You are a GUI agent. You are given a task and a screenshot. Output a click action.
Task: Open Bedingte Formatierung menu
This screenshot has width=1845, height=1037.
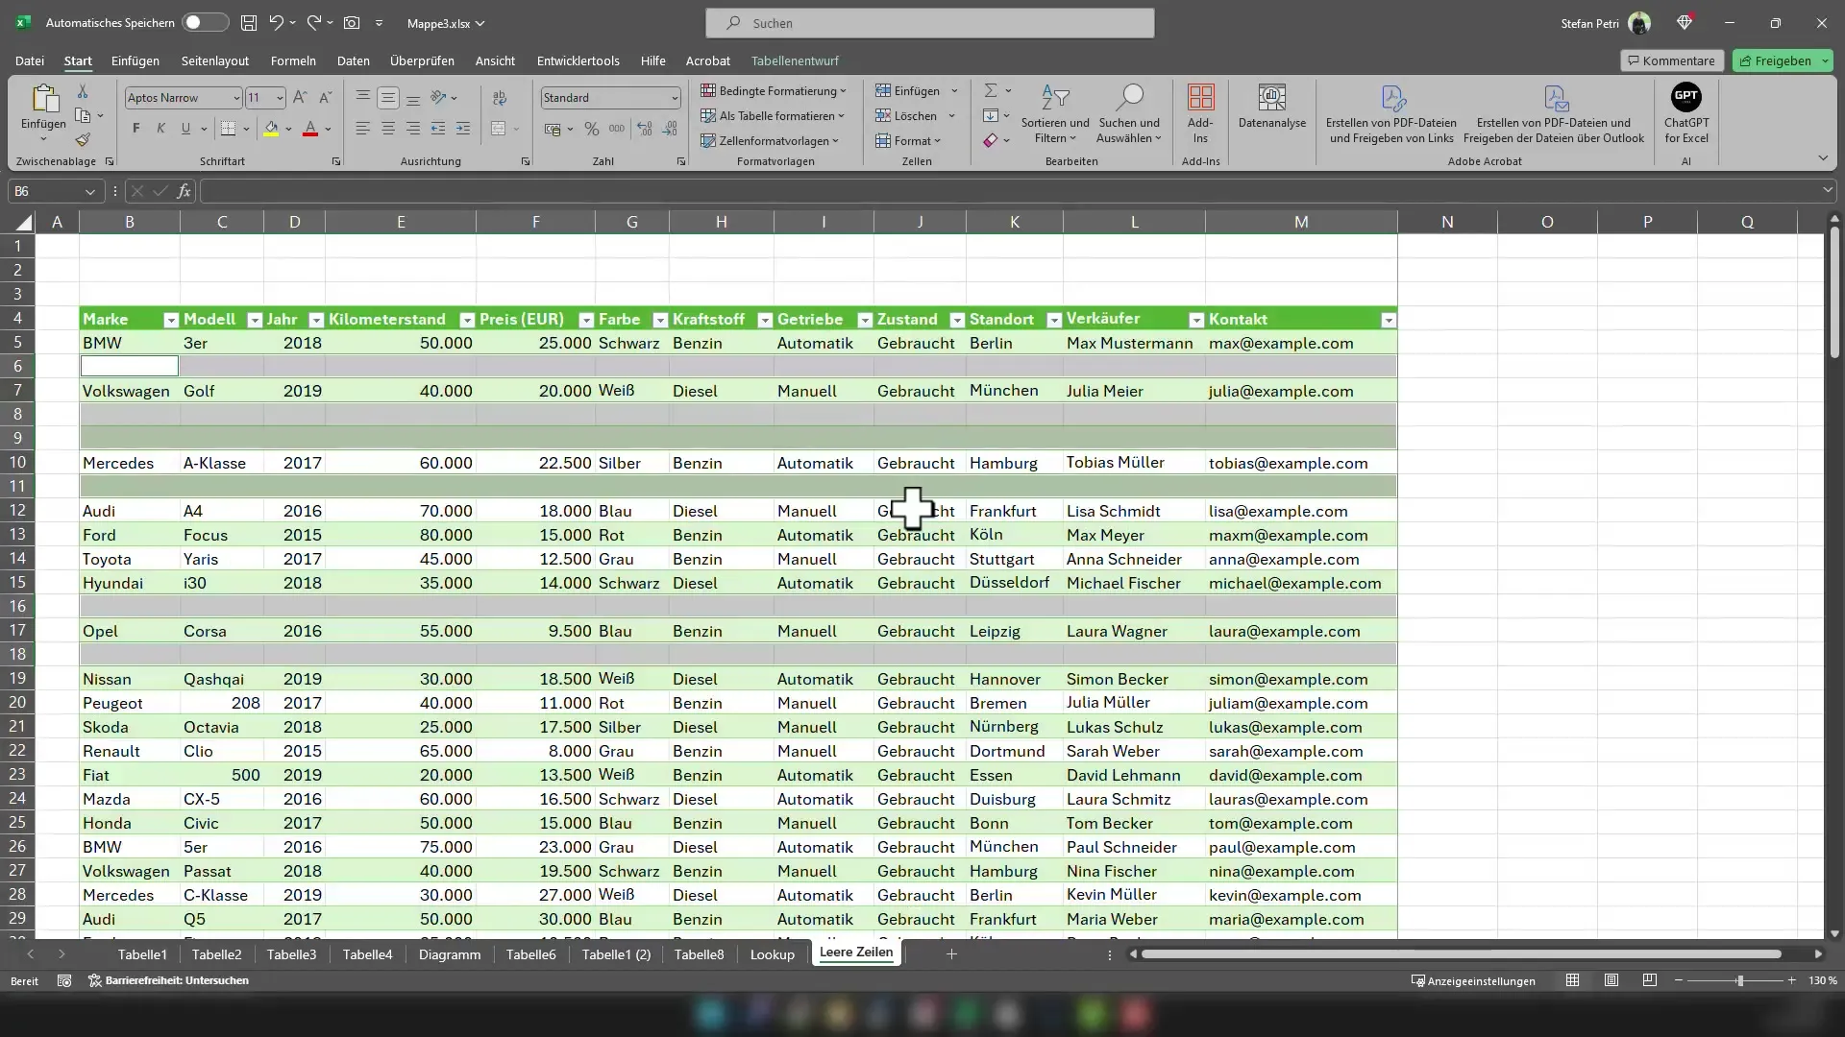point(774,90)
